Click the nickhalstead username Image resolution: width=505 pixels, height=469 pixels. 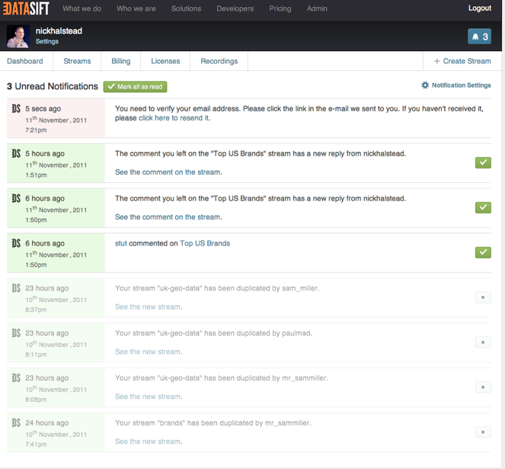(59, 31)
